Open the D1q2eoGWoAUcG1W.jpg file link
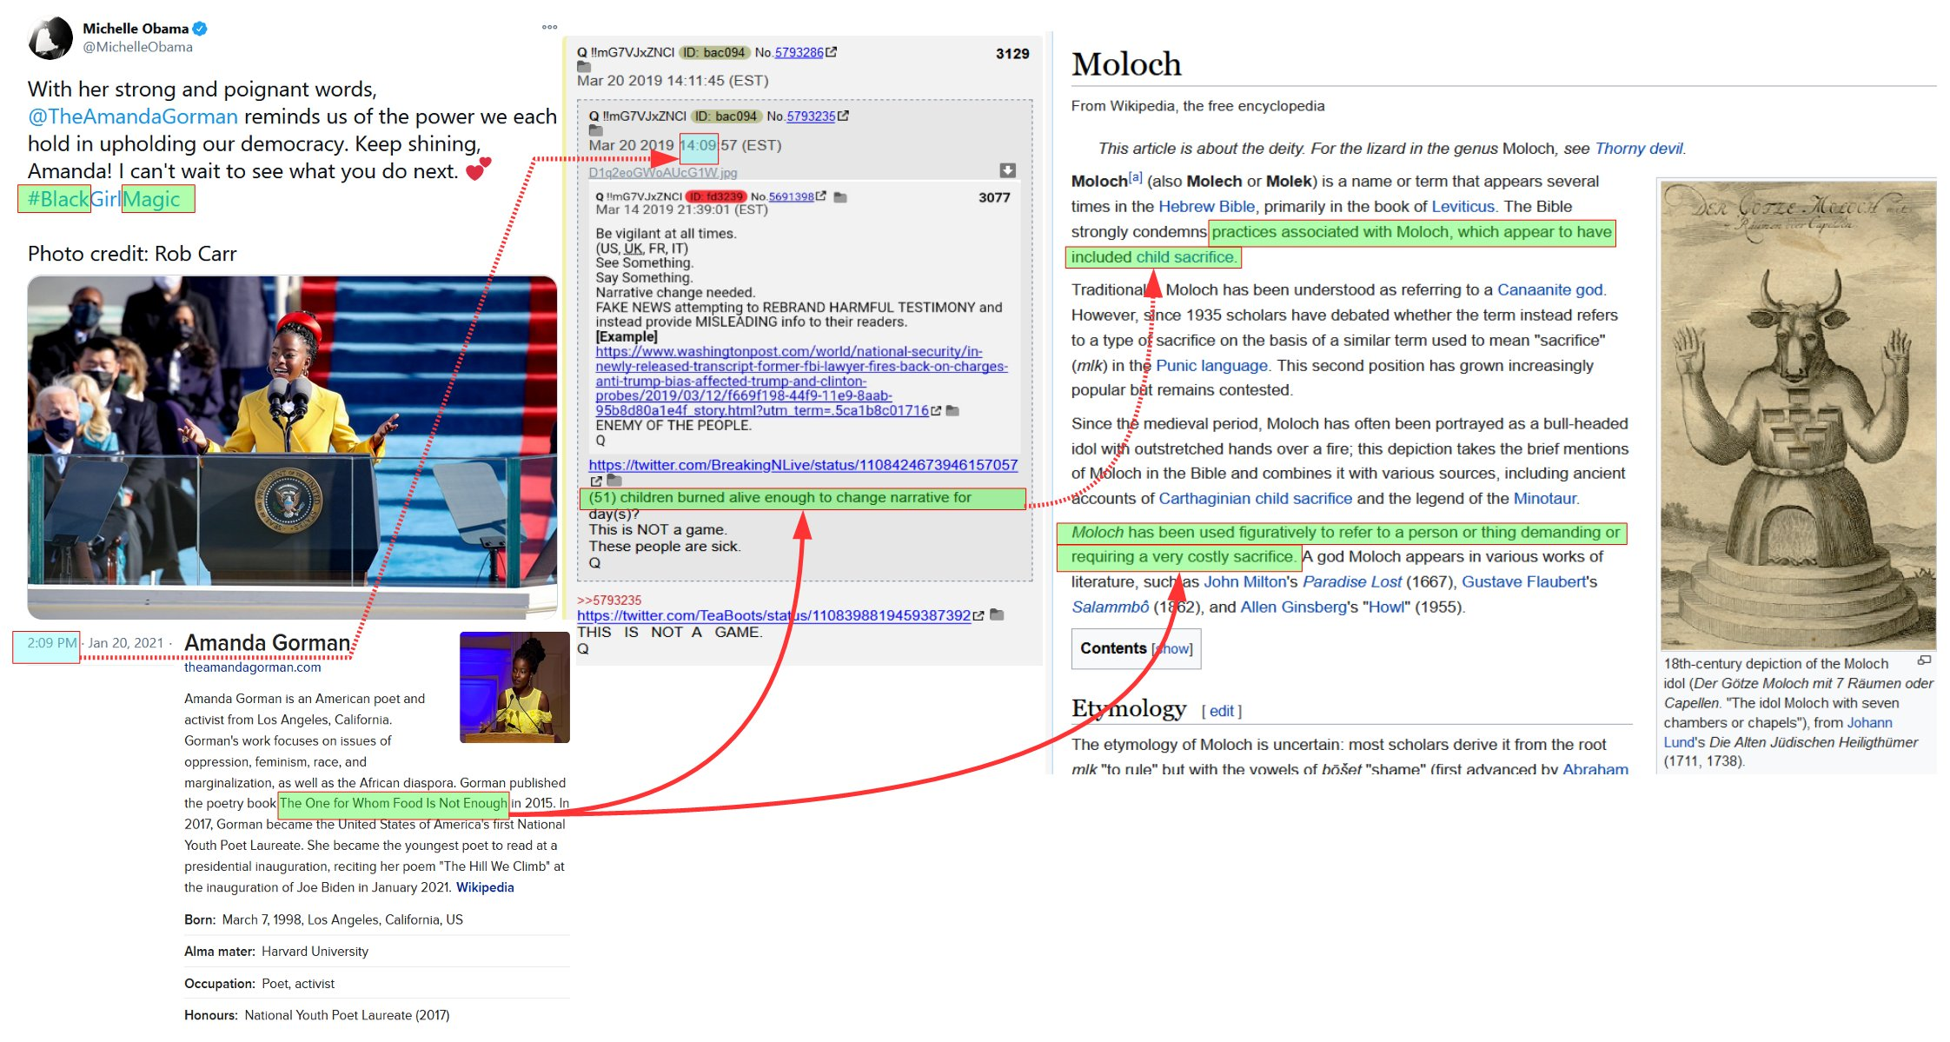 click(663, 173)
